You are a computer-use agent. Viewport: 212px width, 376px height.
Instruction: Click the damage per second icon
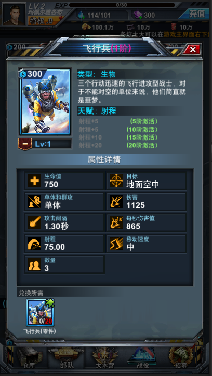116,222
